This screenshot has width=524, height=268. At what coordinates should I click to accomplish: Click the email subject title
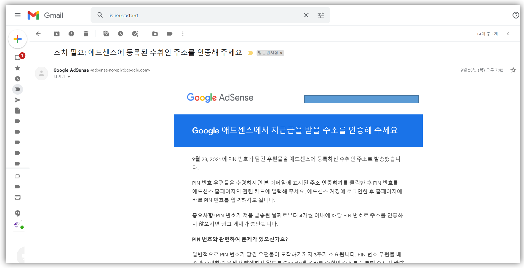point(148,53)
